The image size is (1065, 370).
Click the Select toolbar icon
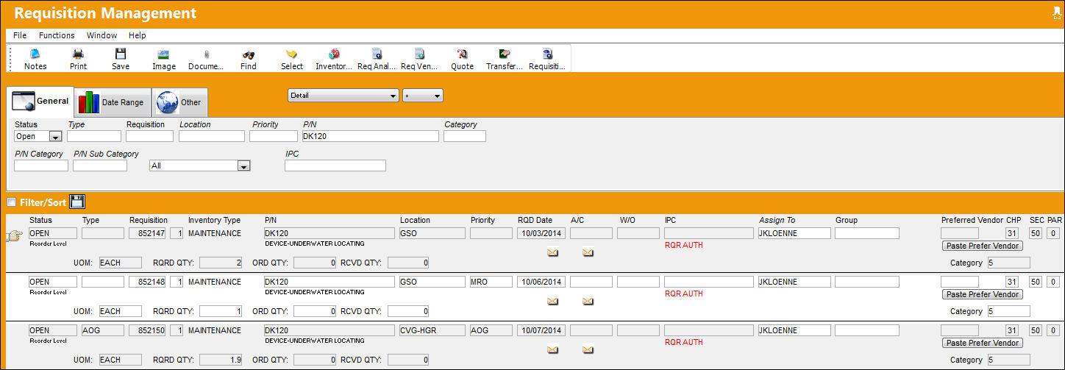pos(291,54)
